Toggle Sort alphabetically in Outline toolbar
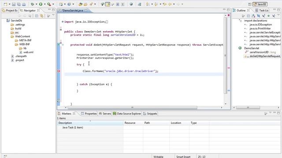Image resolution: width=282 pixels, height=158 pixels. (253, 16)
